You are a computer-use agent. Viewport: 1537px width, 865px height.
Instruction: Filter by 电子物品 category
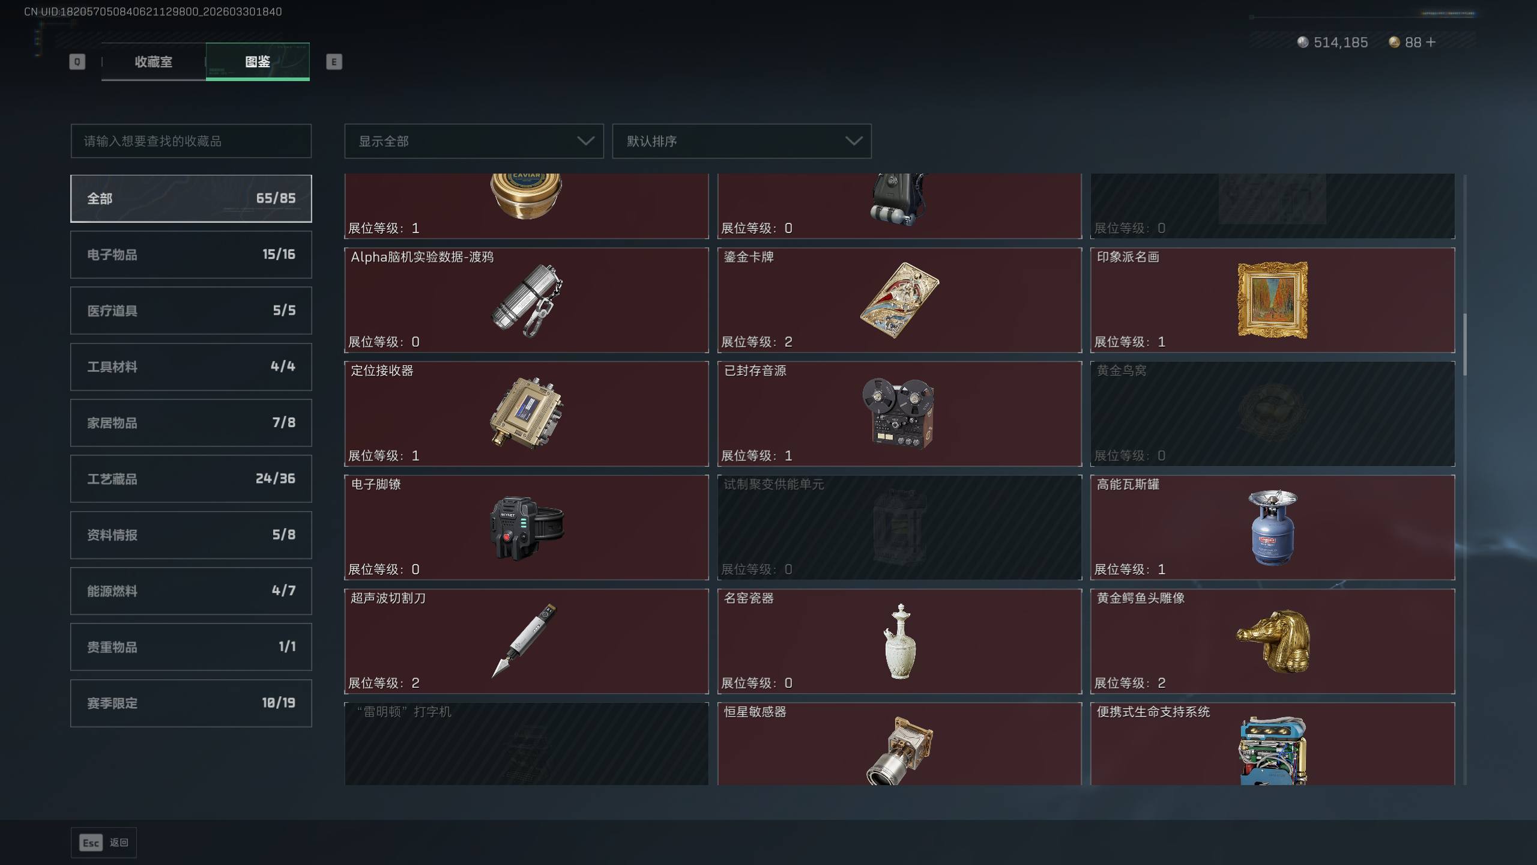(191, 255)
